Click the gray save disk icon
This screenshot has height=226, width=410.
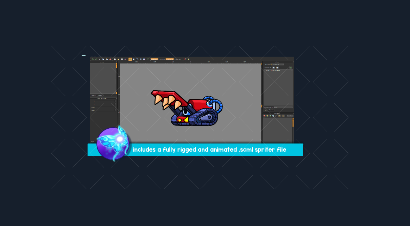122,59
